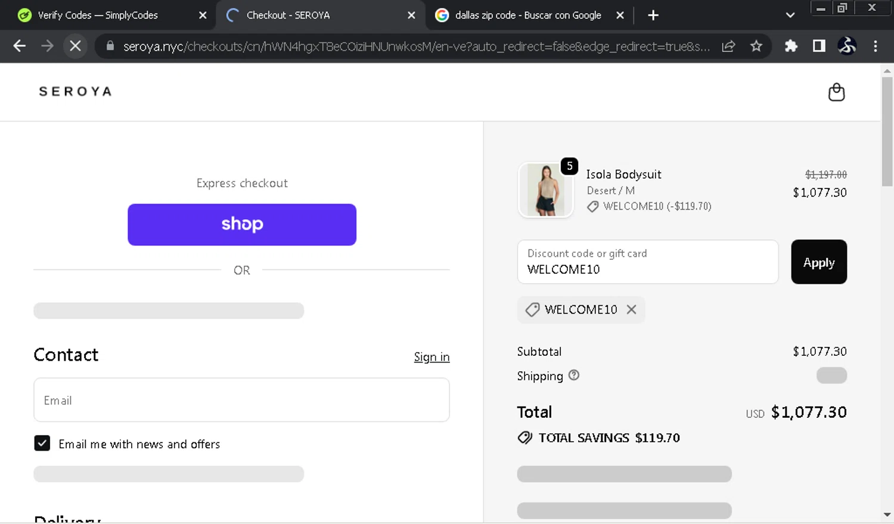Switch to Verify Codes SimplyCodes tab
Image resolution: width=894 pixels, height=524 pixels.
click(x=98, y=15)
